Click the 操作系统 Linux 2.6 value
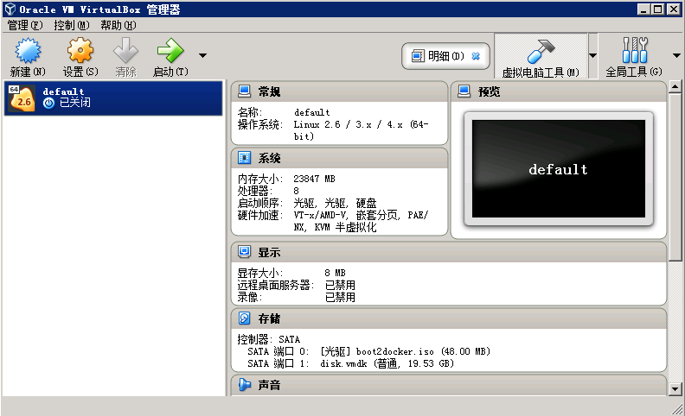Image resolution: width=685 pixels, height=416 pixels. click(x=361, y=130)
